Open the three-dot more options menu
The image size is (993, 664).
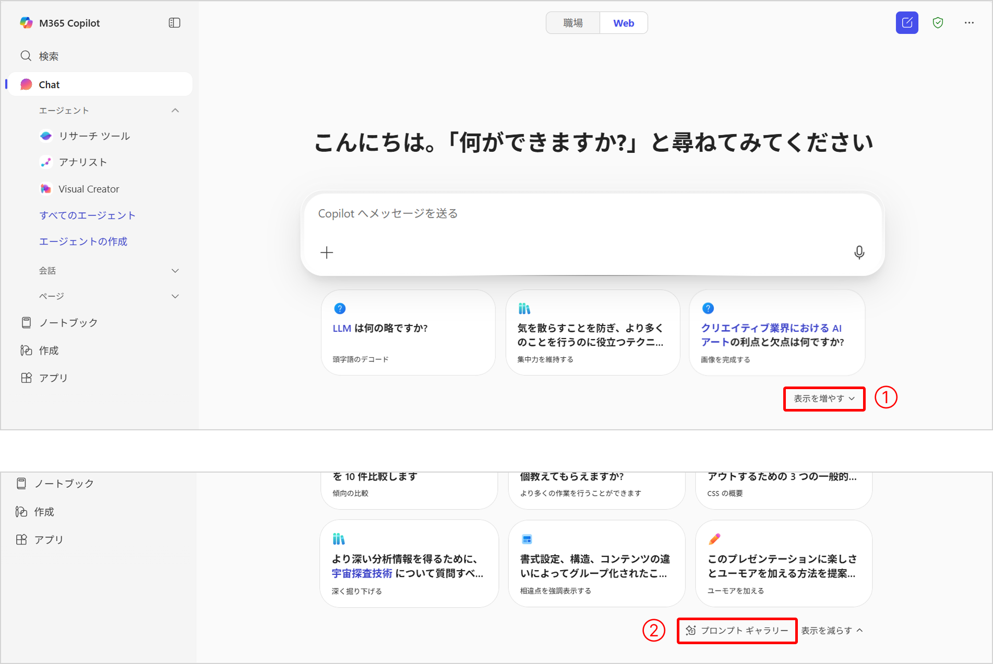[x=969, y=23]
